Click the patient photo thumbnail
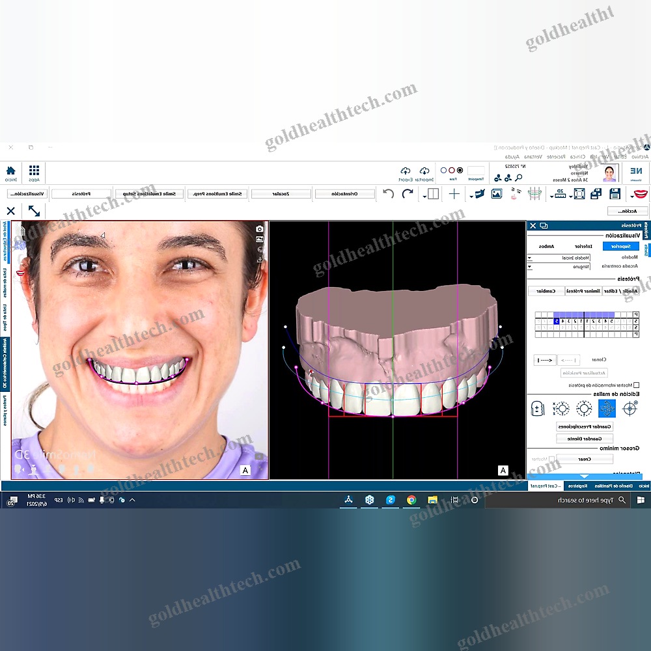The image size is (651, 651). [610, 174]
